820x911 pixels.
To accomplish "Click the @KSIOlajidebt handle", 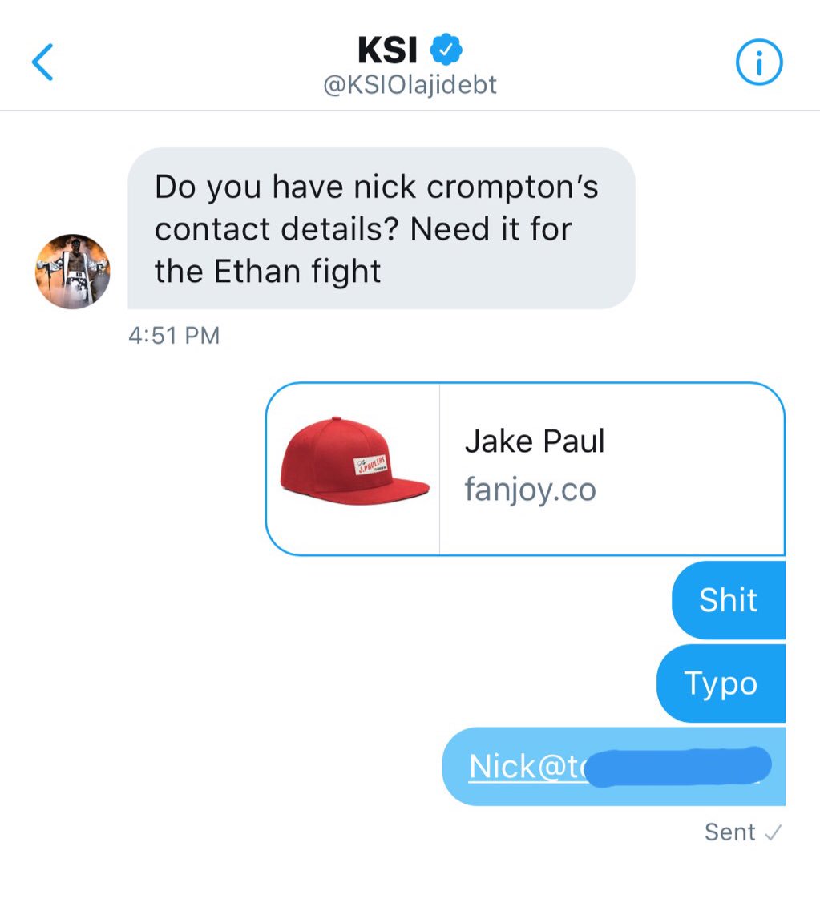I will click(x=410, y=85).
